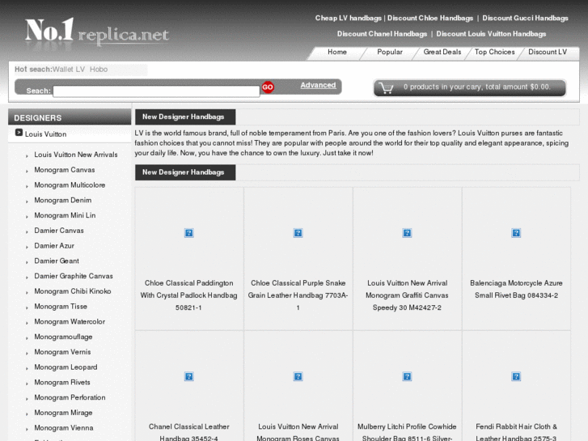The width and height of the screenshot is (588, 441).
Task: Open Balenciaga Small Rivet Bag 084334-2 title
Action: [516, 289]
